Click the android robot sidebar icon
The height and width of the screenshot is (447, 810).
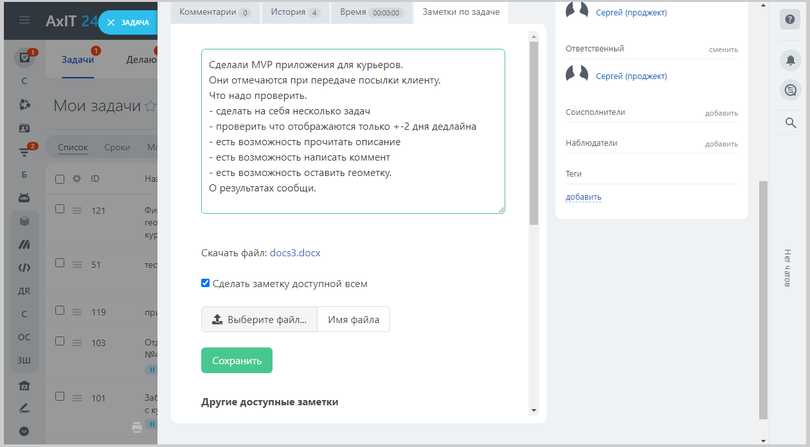coord(24,197)
